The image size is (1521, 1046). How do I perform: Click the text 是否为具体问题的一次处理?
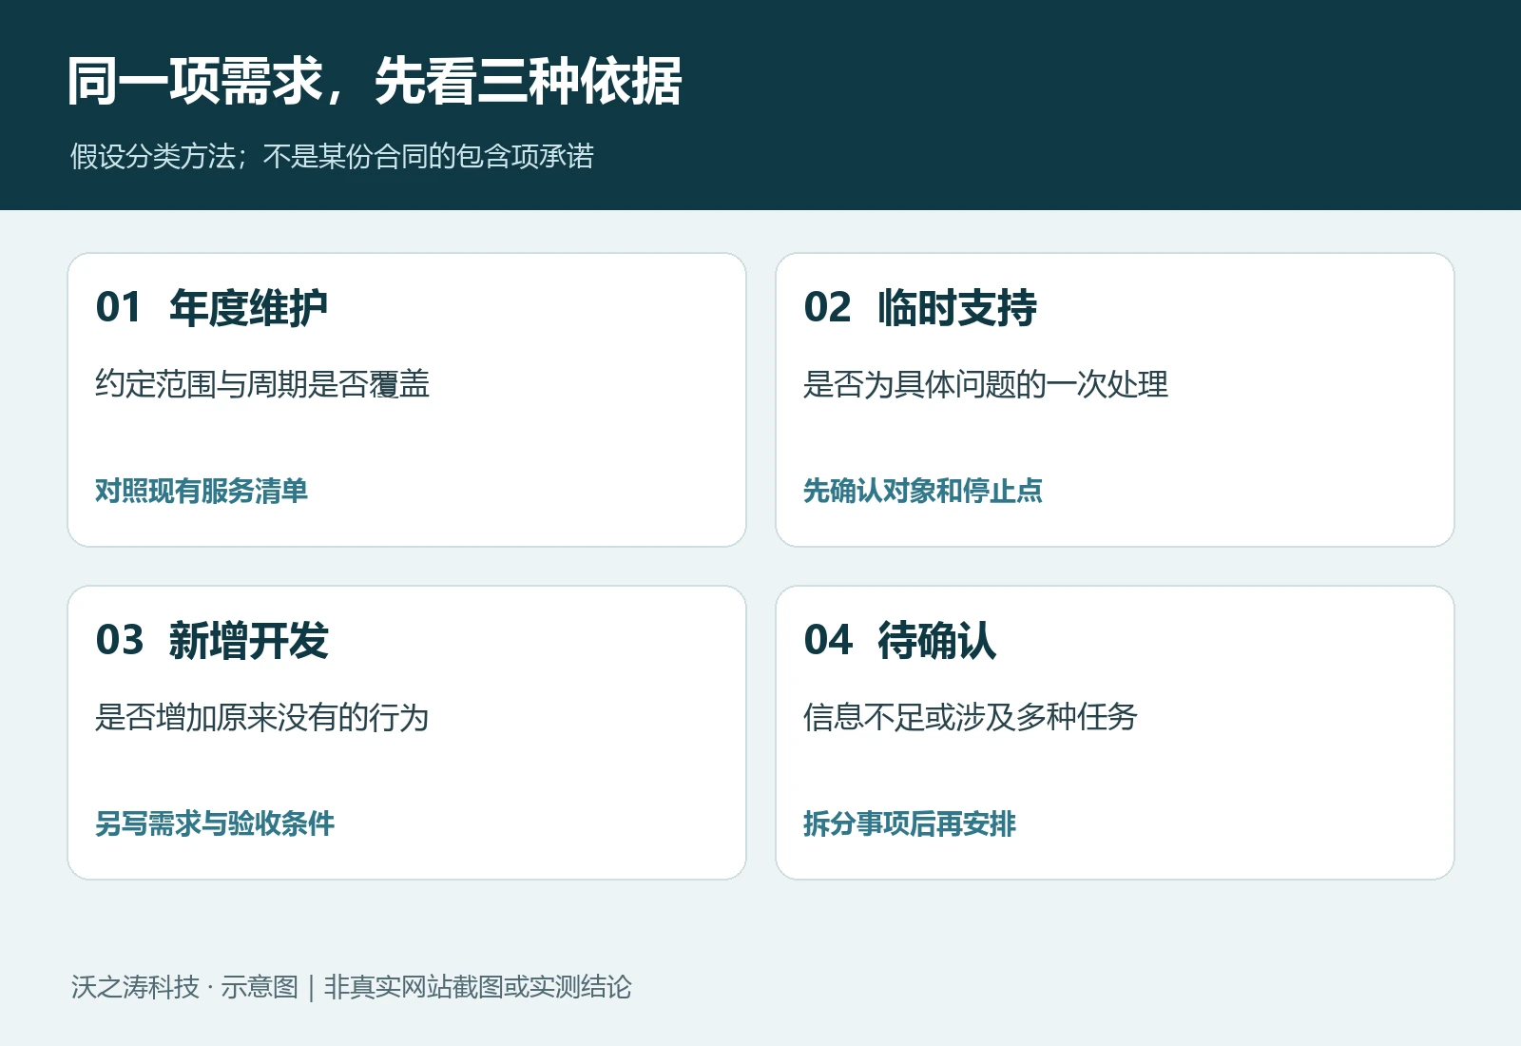point(986,384)
